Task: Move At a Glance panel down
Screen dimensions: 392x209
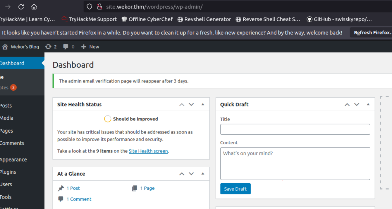Action: (x=191, y=174)
